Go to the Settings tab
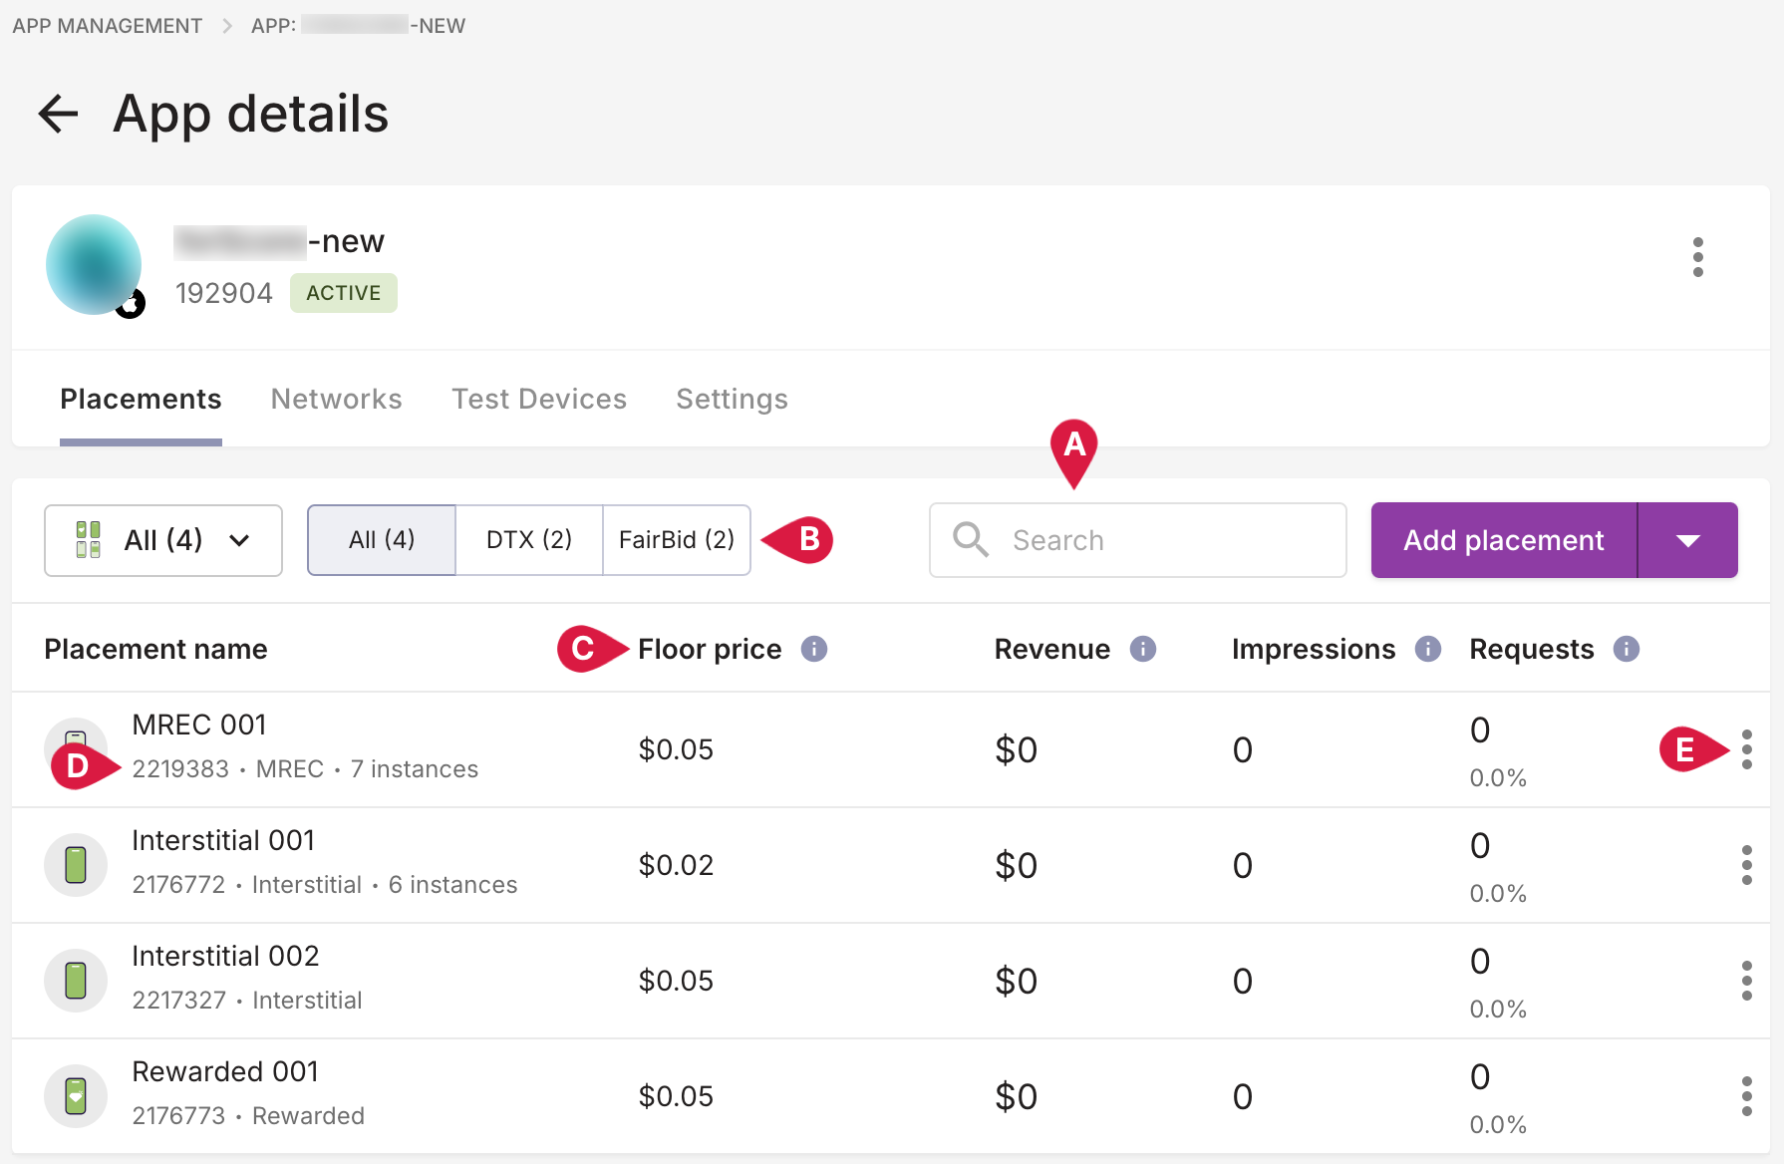The image size is (1784, 1164). pyautogui.click(x=732, y=400)
